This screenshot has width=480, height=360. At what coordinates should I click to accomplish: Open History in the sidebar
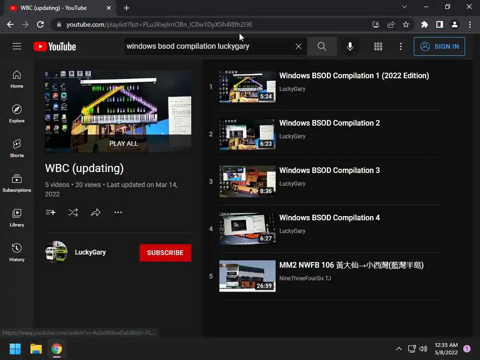coord(17,252)
